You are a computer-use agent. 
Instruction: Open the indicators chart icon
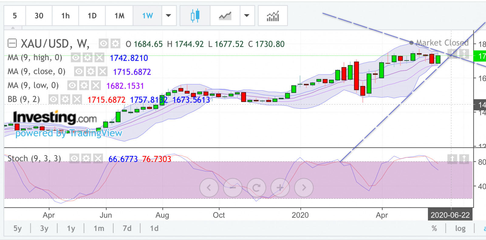pyautogui.click(x=272, y=16)
